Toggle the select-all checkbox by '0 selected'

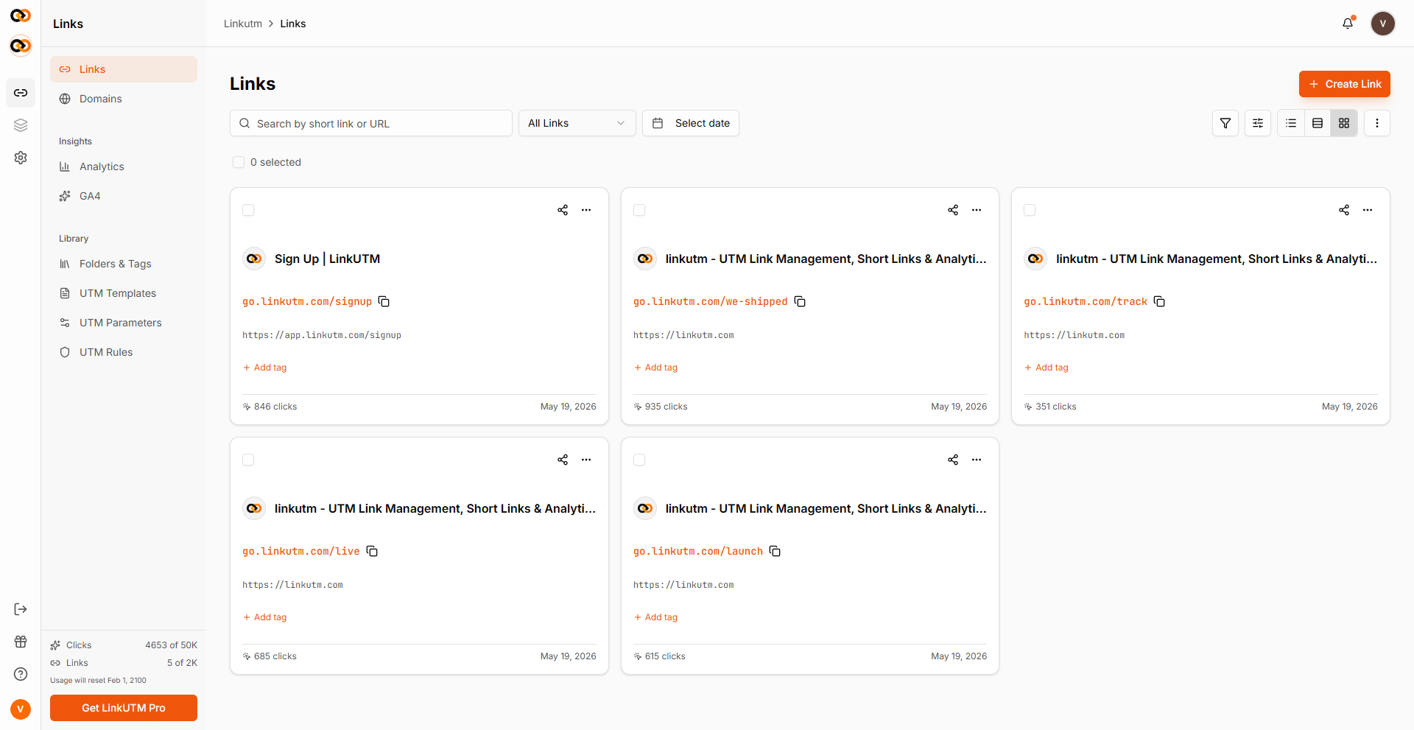click(239, 162)
